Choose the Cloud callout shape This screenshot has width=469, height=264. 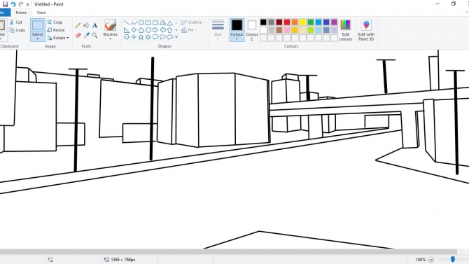pos(169,37)
